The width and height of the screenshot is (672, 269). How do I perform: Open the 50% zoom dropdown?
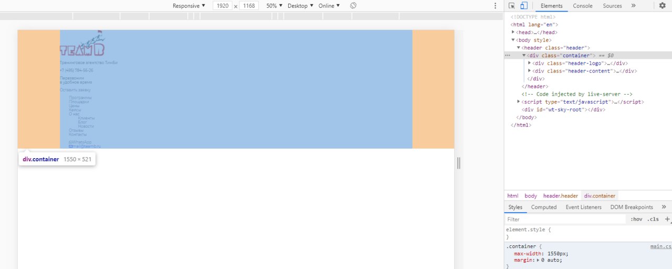point(274,6)
